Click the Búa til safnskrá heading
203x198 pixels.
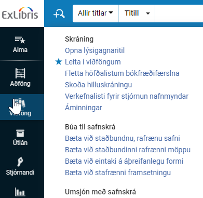click(x=90, y=127)
